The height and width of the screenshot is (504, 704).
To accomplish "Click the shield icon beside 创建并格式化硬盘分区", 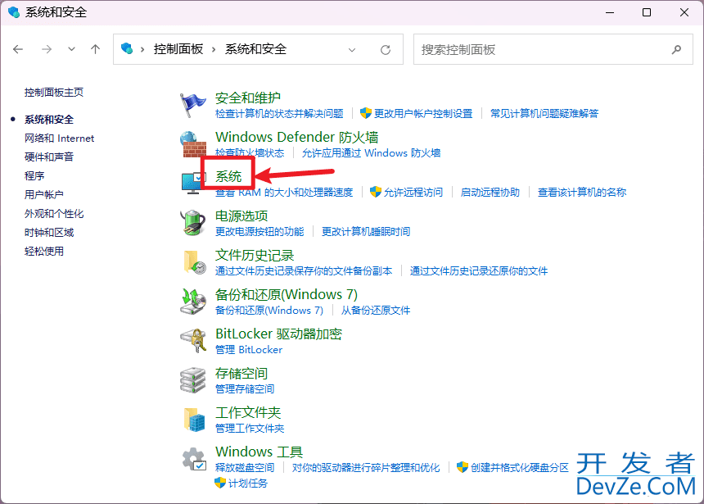I will click(462, 467).
